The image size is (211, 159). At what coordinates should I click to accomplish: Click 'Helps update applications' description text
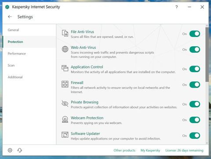[x=116, y=139]
